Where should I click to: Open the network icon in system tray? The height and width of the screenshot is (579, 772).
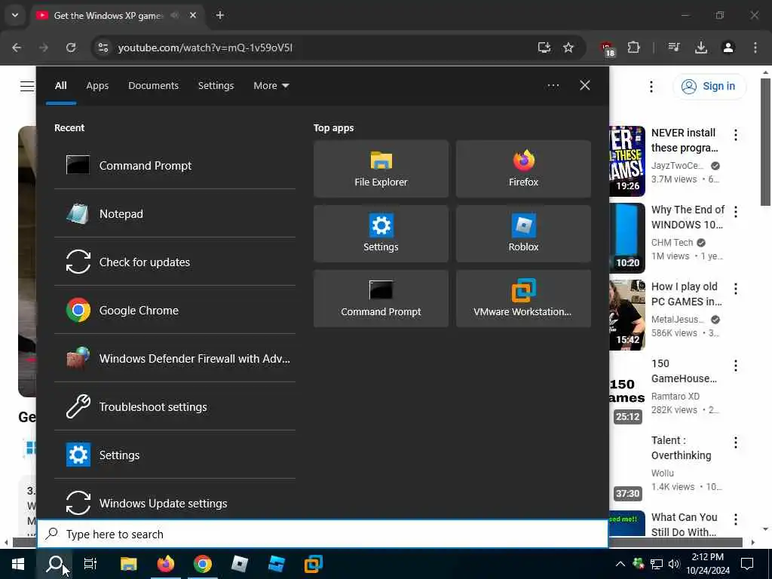click(657, 564)
